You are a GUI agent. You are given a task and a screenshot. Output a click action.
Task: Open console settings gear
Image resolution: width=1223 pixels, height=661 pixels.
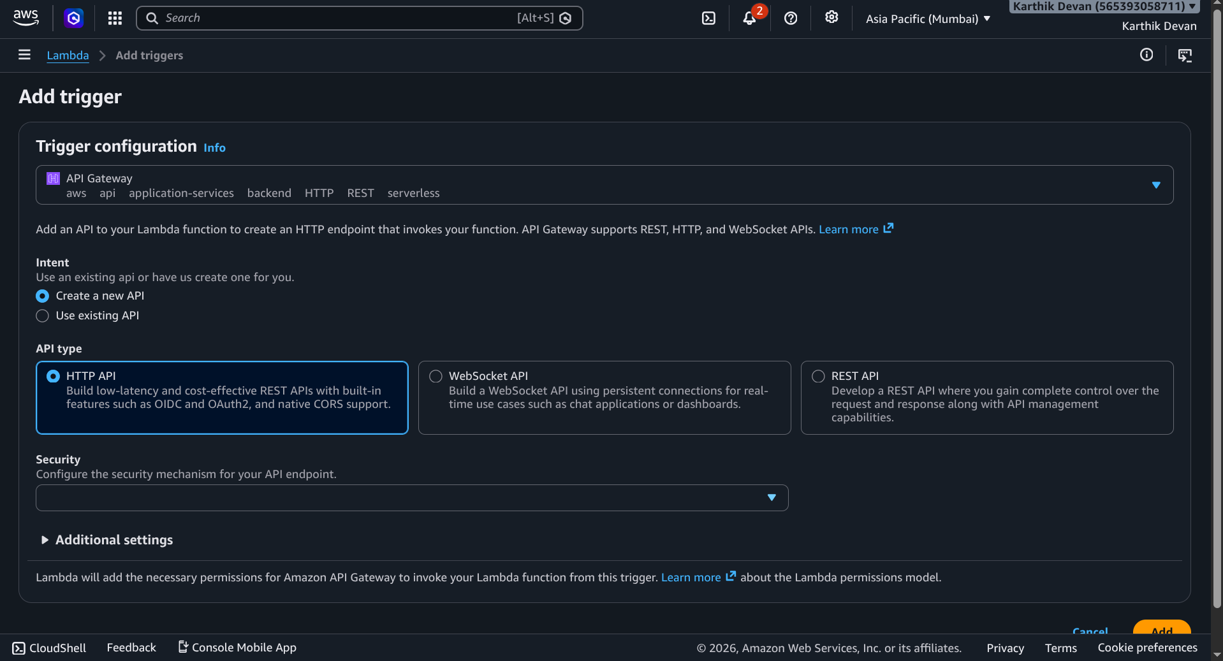pyautogui.click(x=831, y=17)
